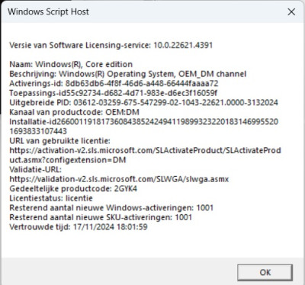
Task: Click the Gedeeltelijke productcode 2GYK4 line
Action: (73, 189)
